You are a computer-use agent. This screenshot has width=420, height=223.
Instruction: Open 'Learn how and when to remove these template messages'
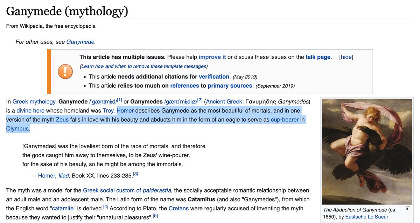(x=143, y=66)
